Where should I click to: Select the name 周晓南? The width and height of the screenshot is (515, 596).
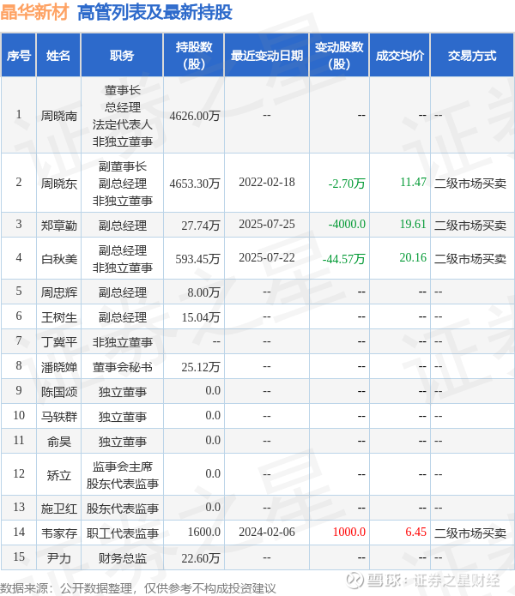tap(59, 116)
